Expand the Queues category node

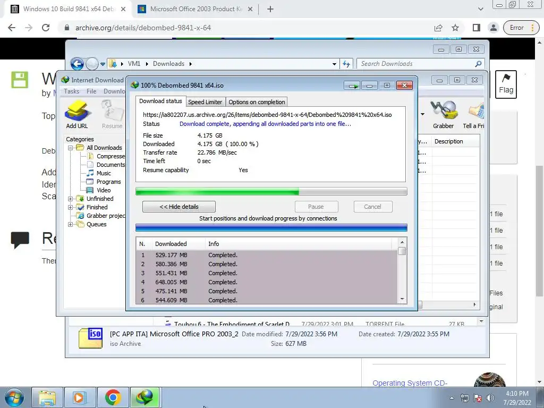[x=71, y=225]
